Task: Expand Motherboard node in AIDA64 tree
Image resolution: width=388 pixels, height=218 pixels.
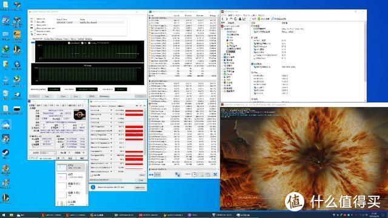Action: (x=222, y=54)
